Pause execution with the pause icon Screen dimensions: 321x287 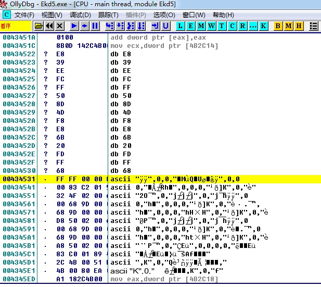tap(95, 26)
